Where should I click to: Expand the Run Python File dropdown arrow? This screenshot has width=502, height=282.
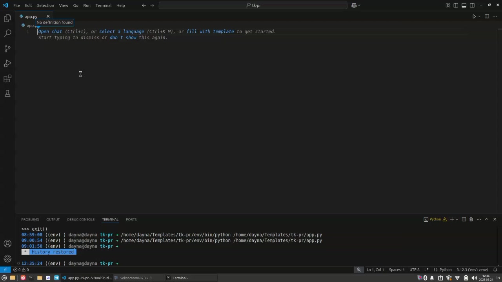pos(479,16)
